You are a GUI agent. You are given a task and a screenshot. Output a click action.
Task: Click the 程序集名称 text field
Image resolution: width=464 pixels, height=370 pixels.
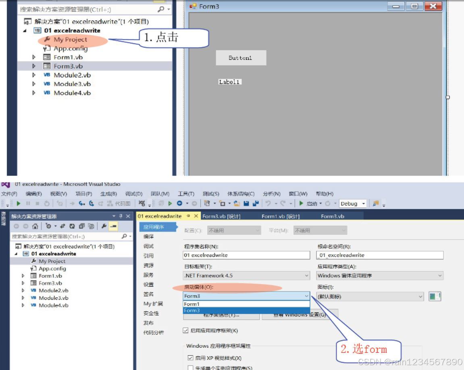(246, 255)
